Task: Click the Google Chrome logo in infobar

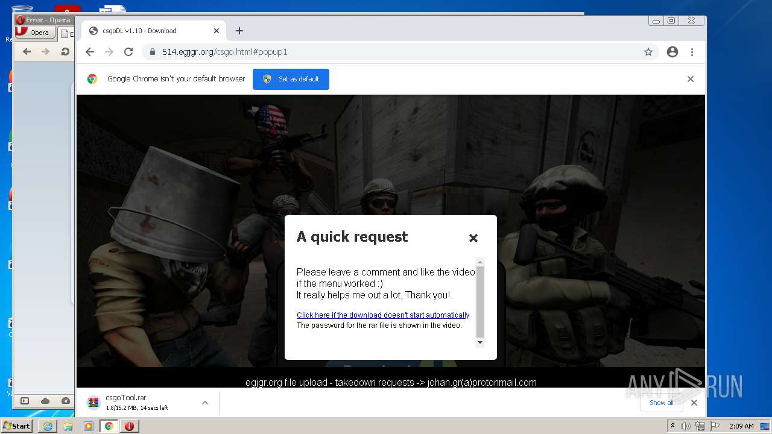Action: point(92,79)
